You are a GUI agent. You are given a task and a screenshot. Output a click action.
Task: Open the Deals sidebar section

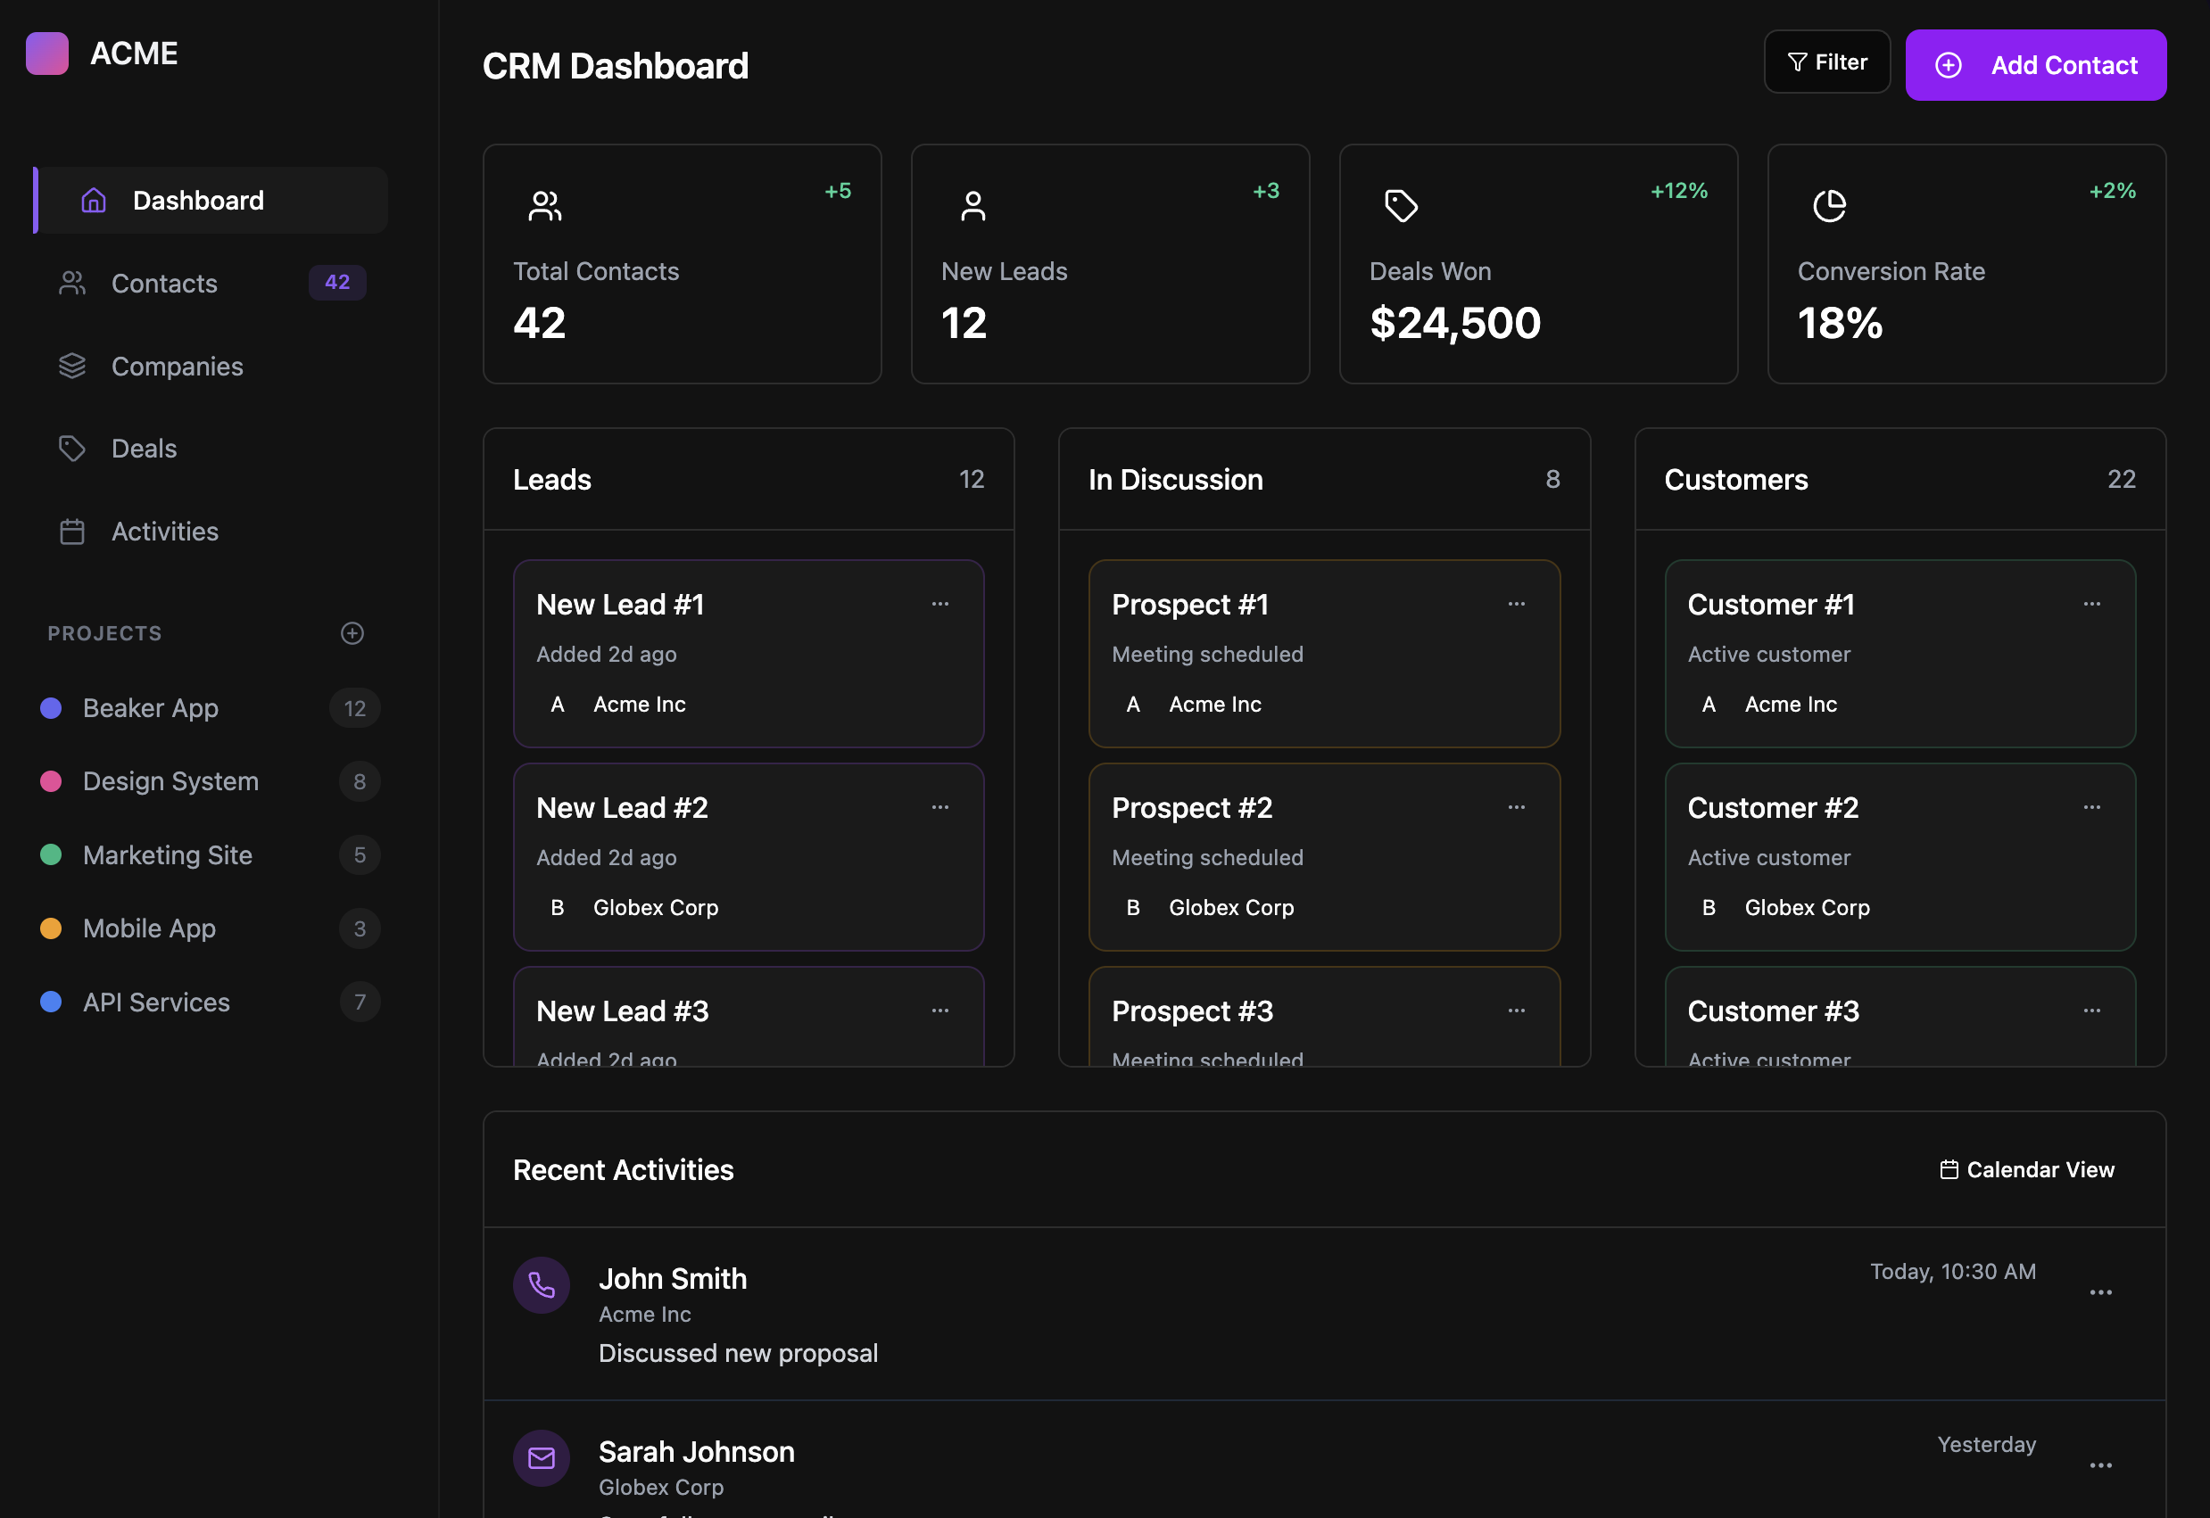[x=144, y=449]
